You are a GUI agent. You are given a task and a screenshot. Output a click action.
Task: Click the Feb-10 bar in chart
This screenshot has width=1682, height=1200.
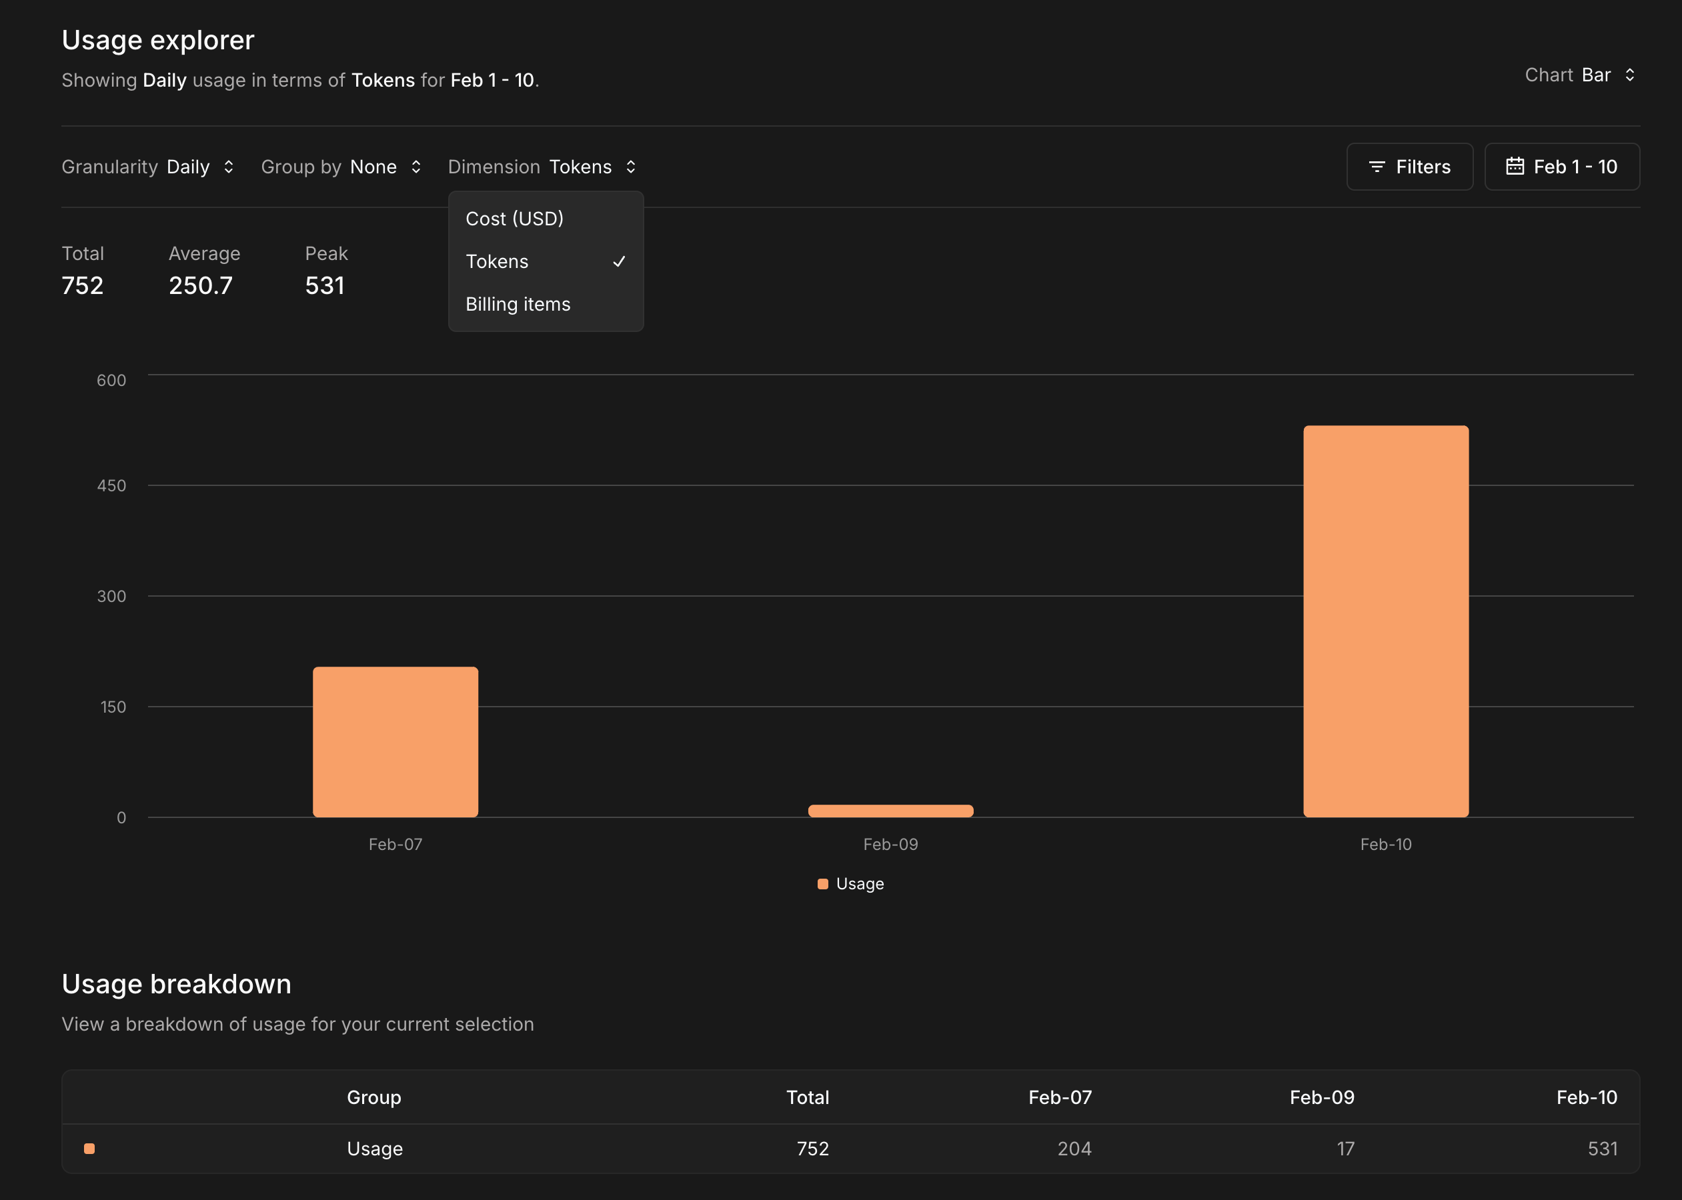point(1386,621)
